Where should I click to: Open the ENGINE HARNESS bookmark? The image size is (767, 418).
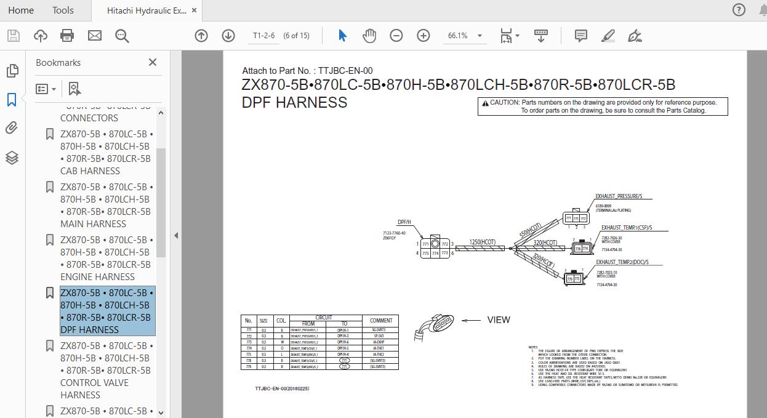106,258
